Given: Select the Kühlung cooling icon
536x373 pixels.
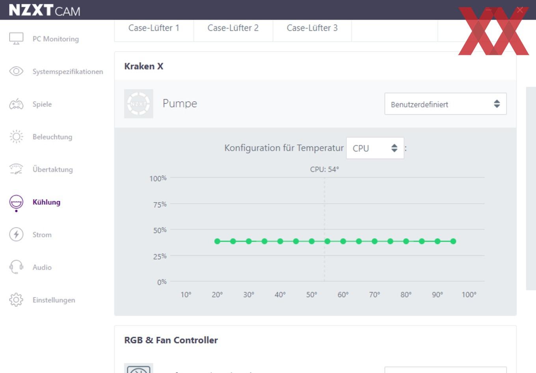Looking at the screenshot, I should click(16, 203).
